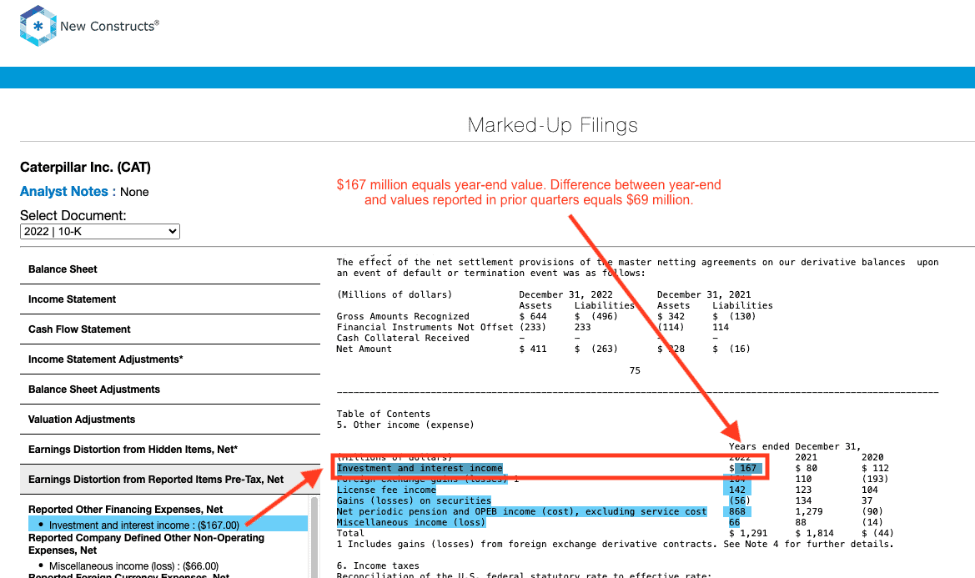Click the (193) foreign exchange 2020 value
The image size is (975, 578).
click(876, 480)
